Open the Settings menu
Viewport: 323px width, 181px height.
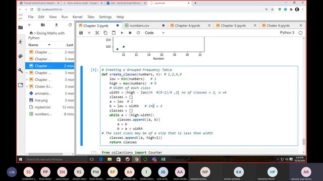coord(105,17)
